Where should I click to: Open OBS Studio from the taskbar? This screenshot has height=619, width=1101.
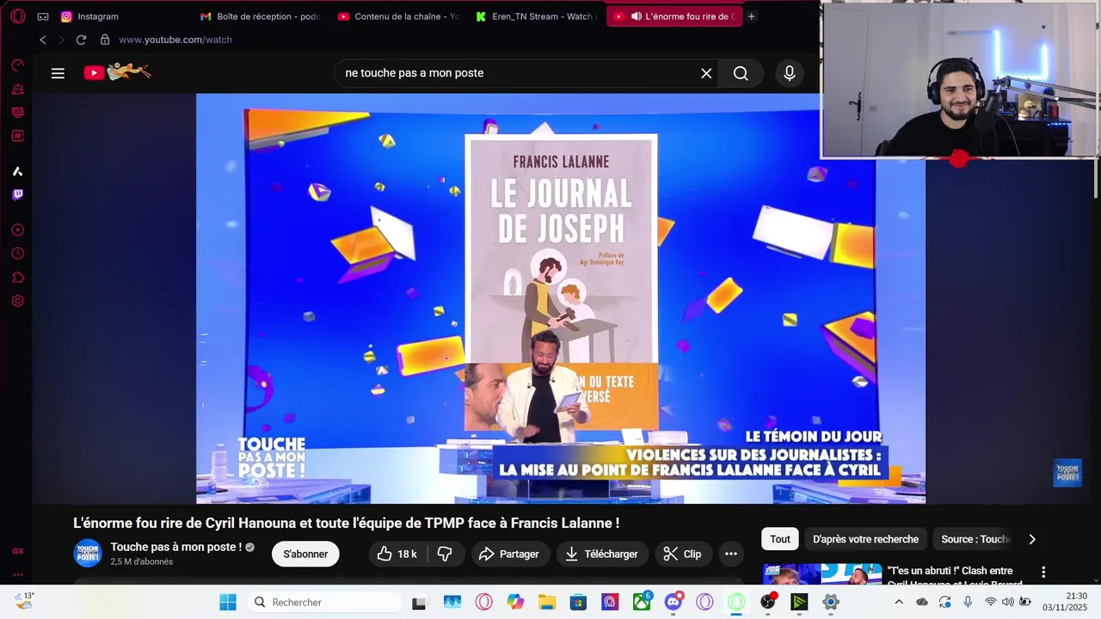click(x=768, y=602)
